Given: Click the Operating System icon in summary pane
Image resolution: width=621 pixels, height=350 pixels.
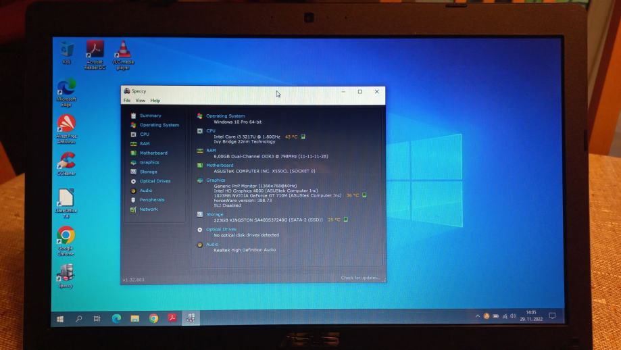Looking at the screenshot, I should (x=199, y=116).
